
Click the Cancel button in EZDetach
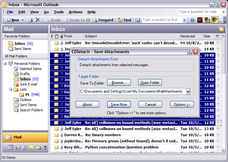[150, 105]
